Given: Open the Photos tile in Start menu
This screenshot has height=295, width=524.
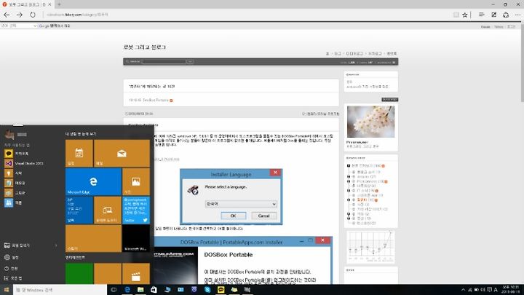Looking at the screenshot, I should coord(135,181).
